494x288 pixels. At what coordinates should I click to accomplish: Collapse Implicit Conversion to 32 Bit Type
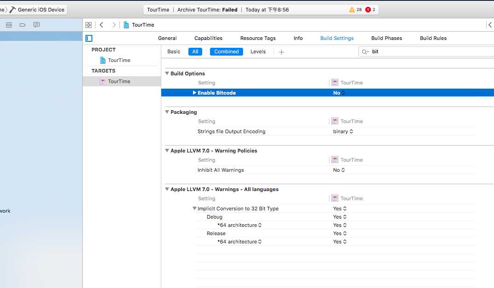pos(194,209)
